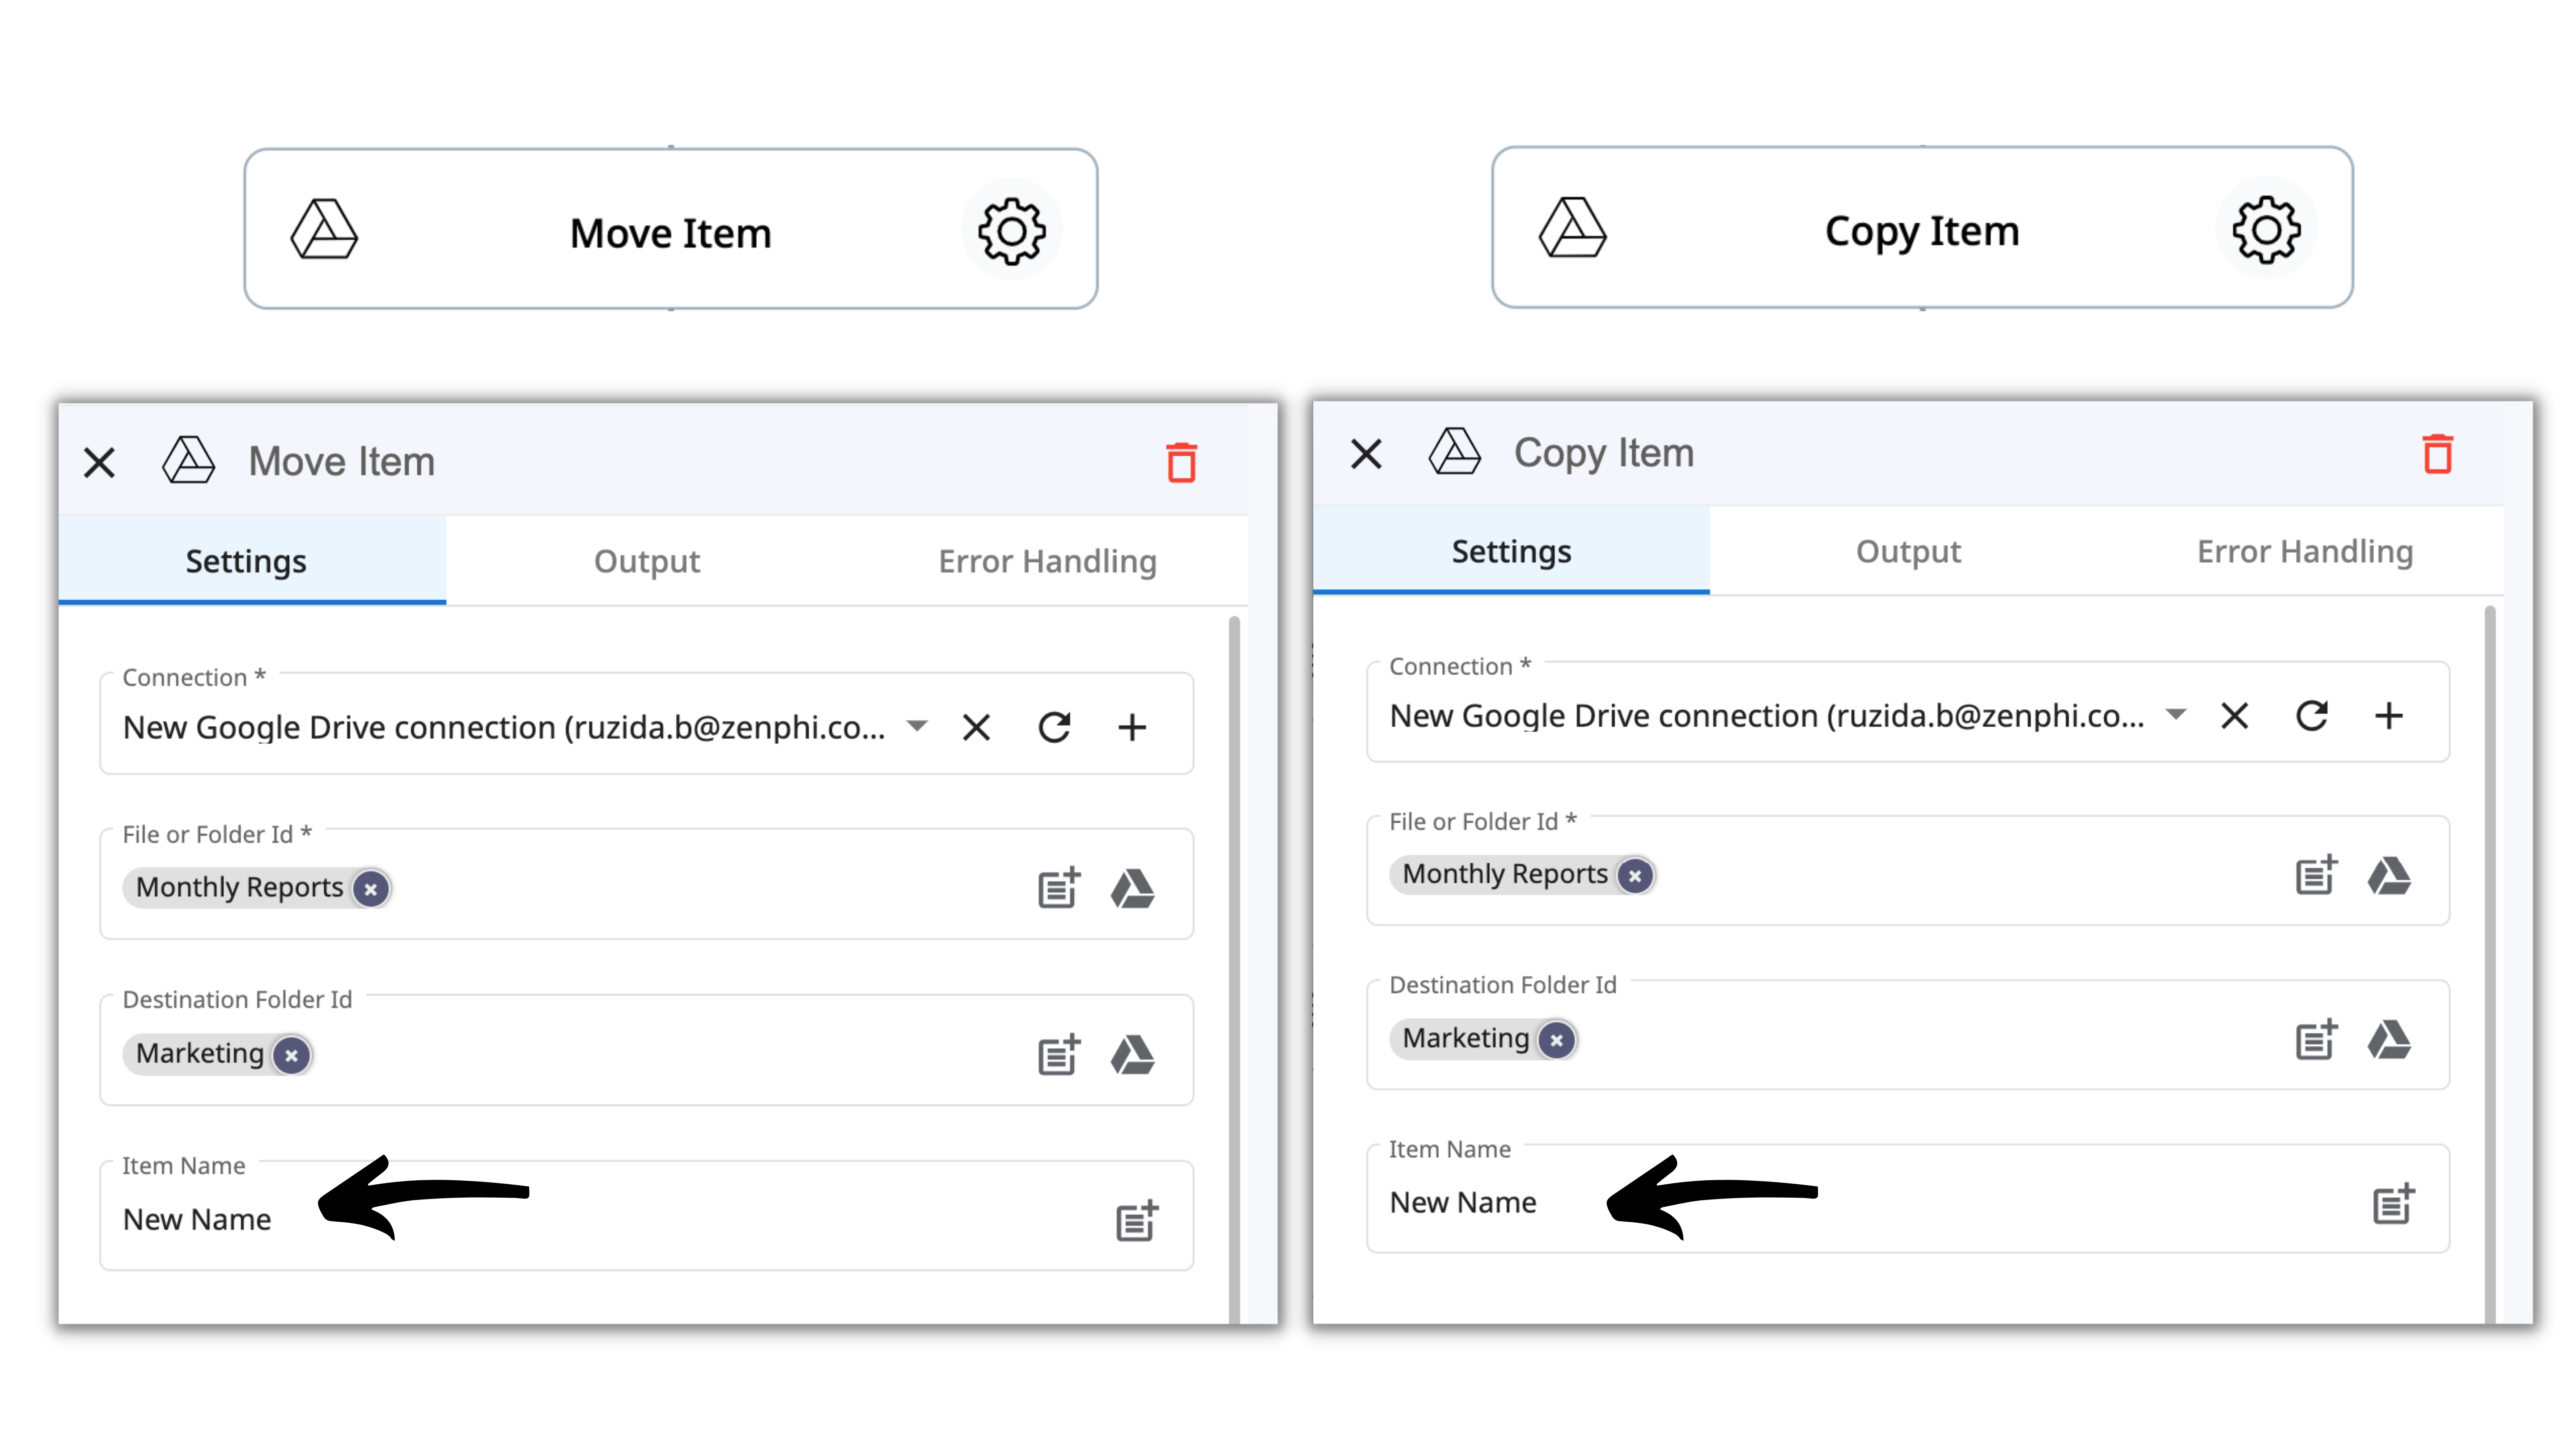
Task: Delete the Move Item action with trash icon
Action: pyautogui.click(x=1181, y=462)
